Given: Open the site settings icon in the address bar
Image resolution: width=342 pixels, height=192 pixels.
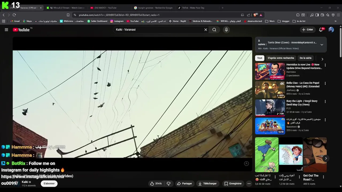Looking at the screenshot, I should click(x=75, y=15).
